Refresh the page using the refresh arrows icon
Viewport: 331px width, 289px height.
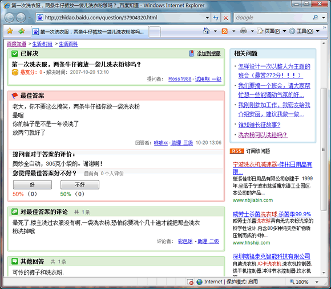[216, 18]
